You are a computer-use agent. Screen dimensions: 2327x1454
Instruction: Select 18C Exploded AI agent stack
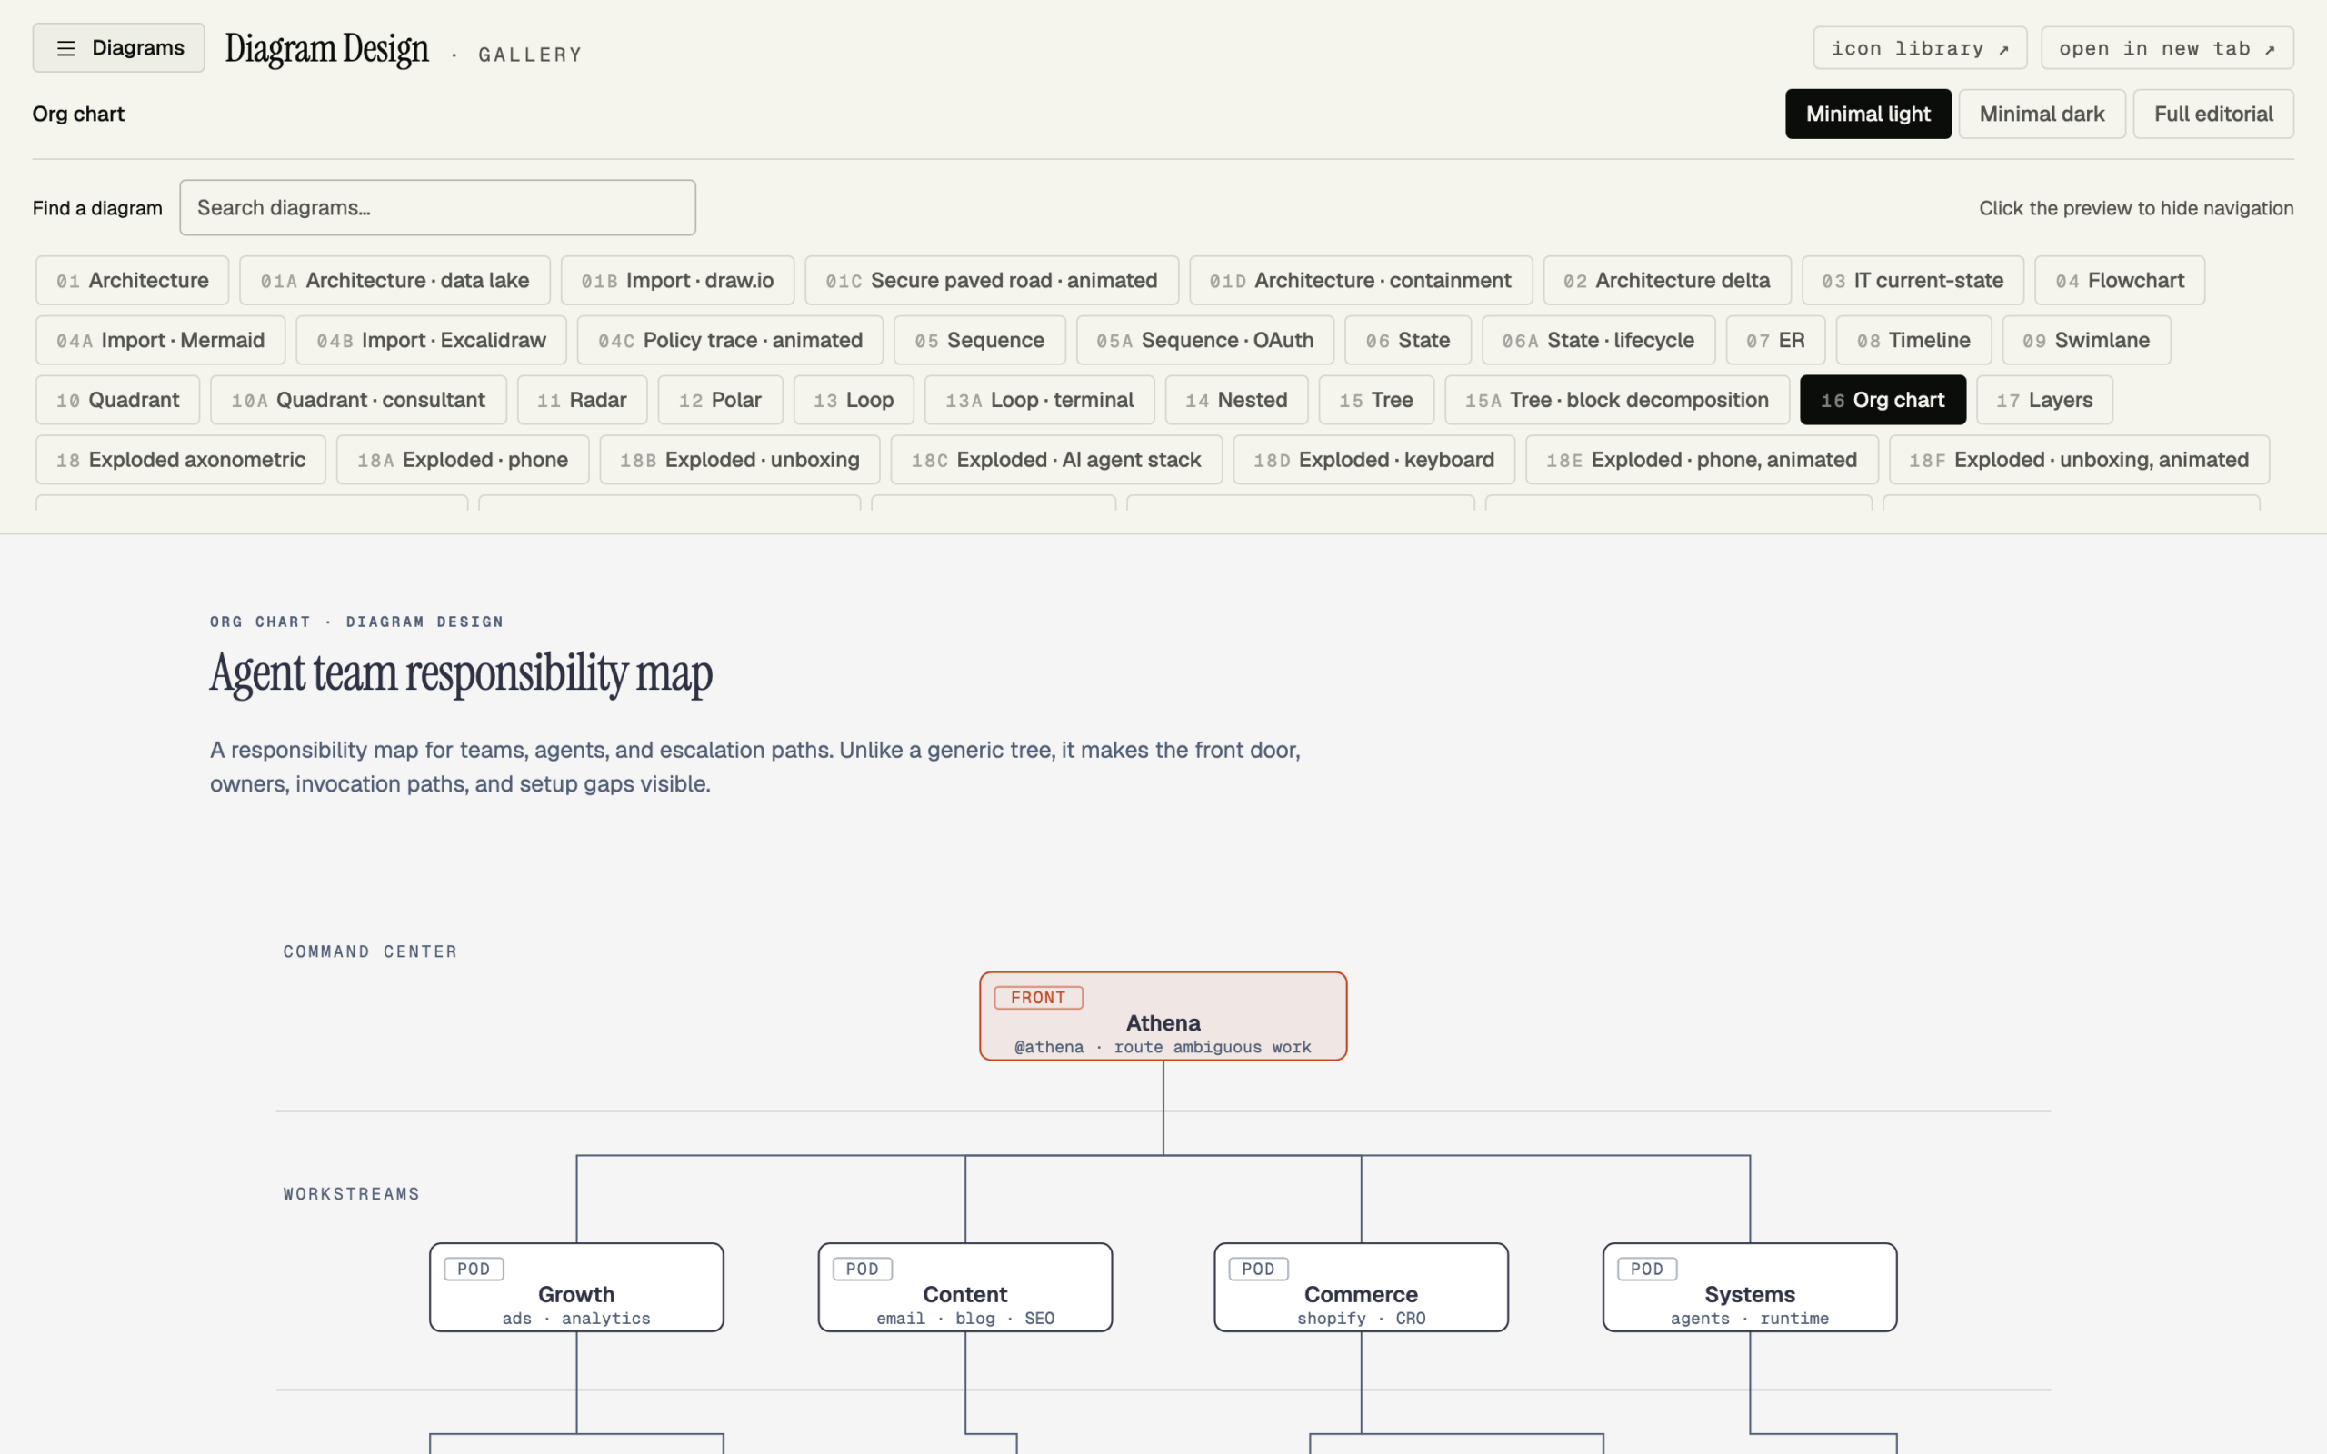[1056, 460]
